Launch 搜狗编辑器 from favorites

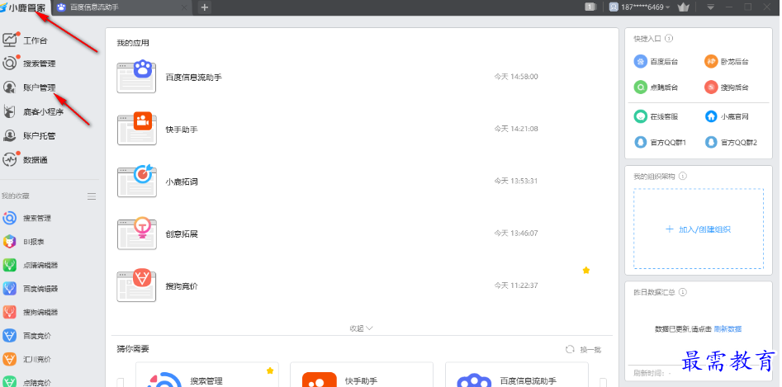[30, 312]
